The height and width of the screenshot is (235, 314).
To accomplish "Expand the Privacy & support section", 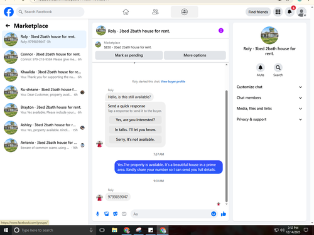I will 269,119.
